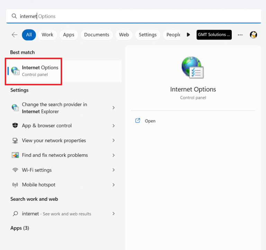Expand the Find and fix network problems chevron
Image resolution: width=266 pixels, height=250 pixels.
pos(114,155)
